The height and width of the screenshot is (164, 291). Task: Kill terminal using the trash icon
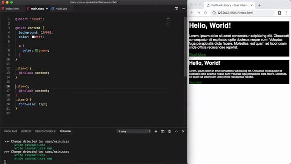(x=169, y=131)
